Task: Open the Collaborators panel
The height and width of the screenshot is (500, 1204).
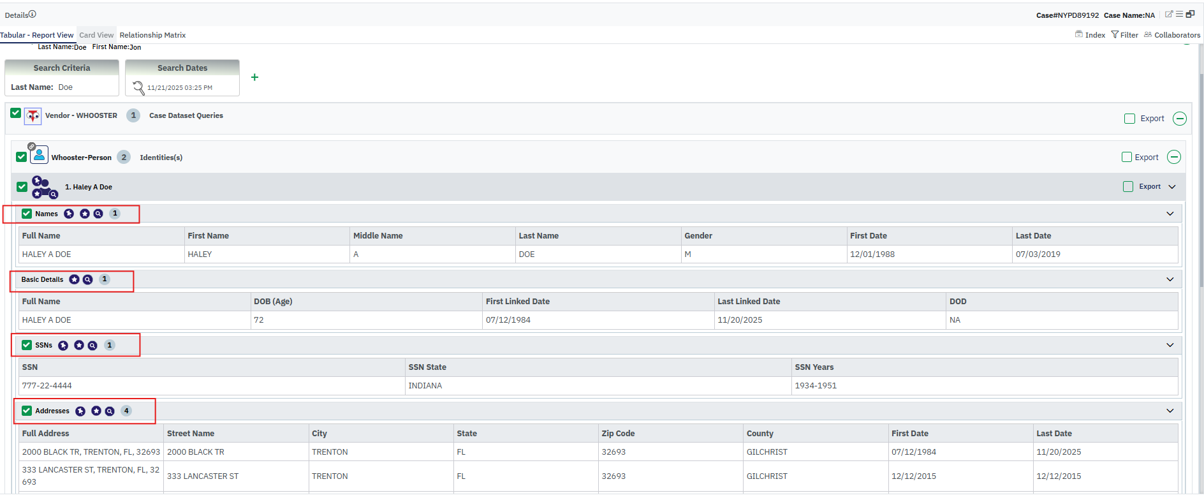Action: tap(1172, 35)
